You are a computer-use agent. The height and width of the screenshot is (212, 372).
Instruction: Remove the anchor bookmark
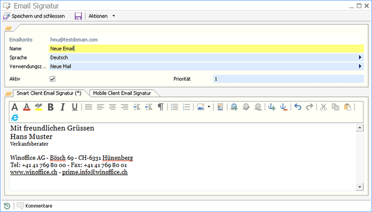tap(284, 107)
